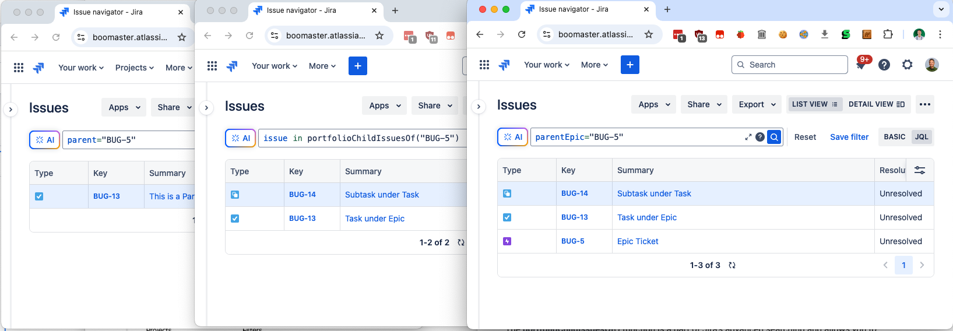
Task: Open Task under Epic in middle window
Action: [375, 219]
